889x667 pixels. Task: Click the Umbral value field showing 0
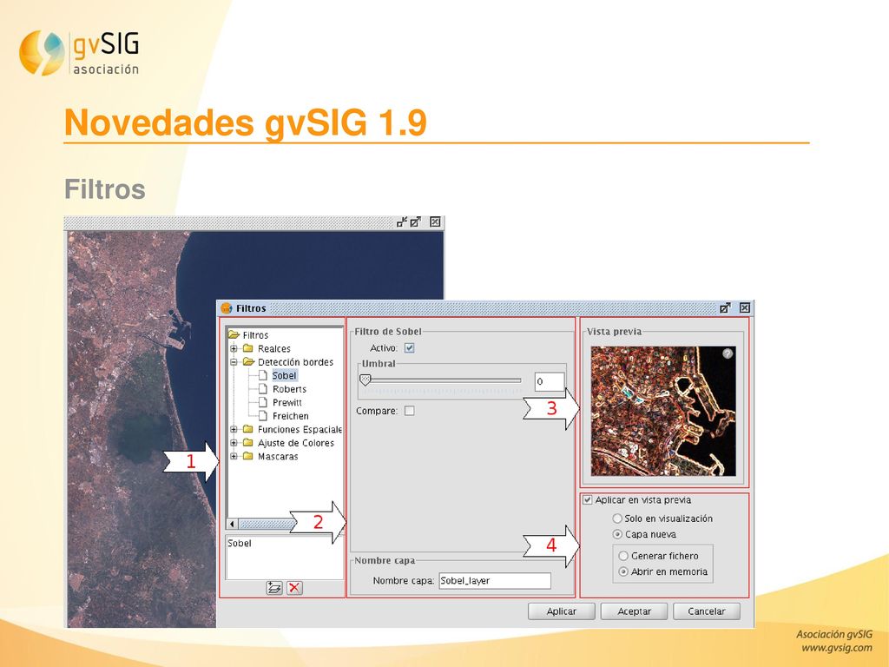550,381
